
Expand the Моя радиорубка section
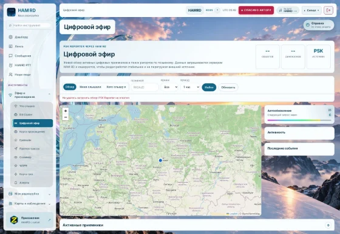pos(49,194)
